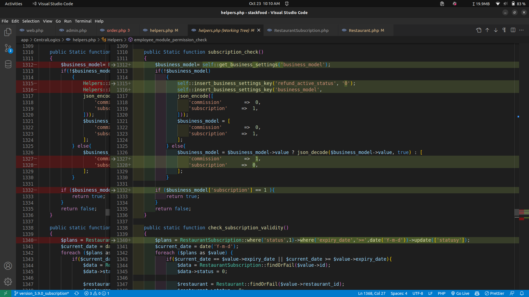Screen dimensions: 529x297
Task: Switch to the order.php tab
Action: click(116, 31)
